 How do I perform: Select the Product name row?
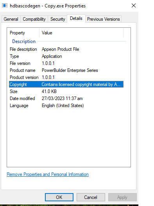pos(66,70)
